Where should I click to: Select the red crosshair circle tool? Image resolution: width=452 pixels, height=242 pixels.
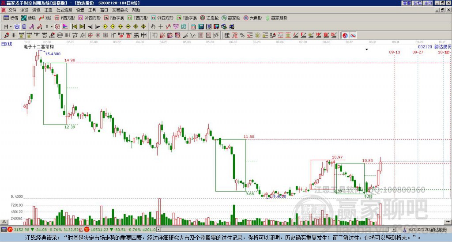(x=90, y=35)
